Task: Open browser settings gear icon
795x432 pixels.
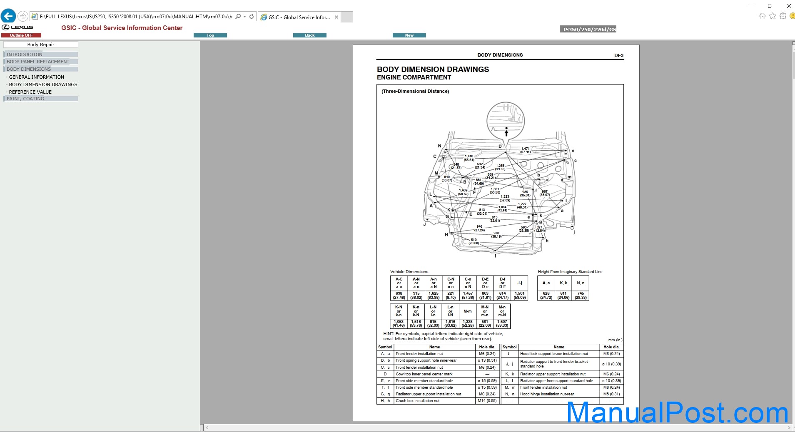Action: pyautogui.click(x=783, y=16)
